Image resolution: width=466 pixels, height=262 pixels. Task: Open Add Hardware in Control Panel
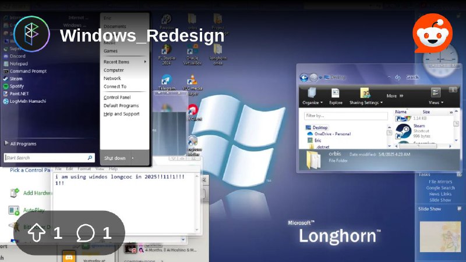(30, 193)
